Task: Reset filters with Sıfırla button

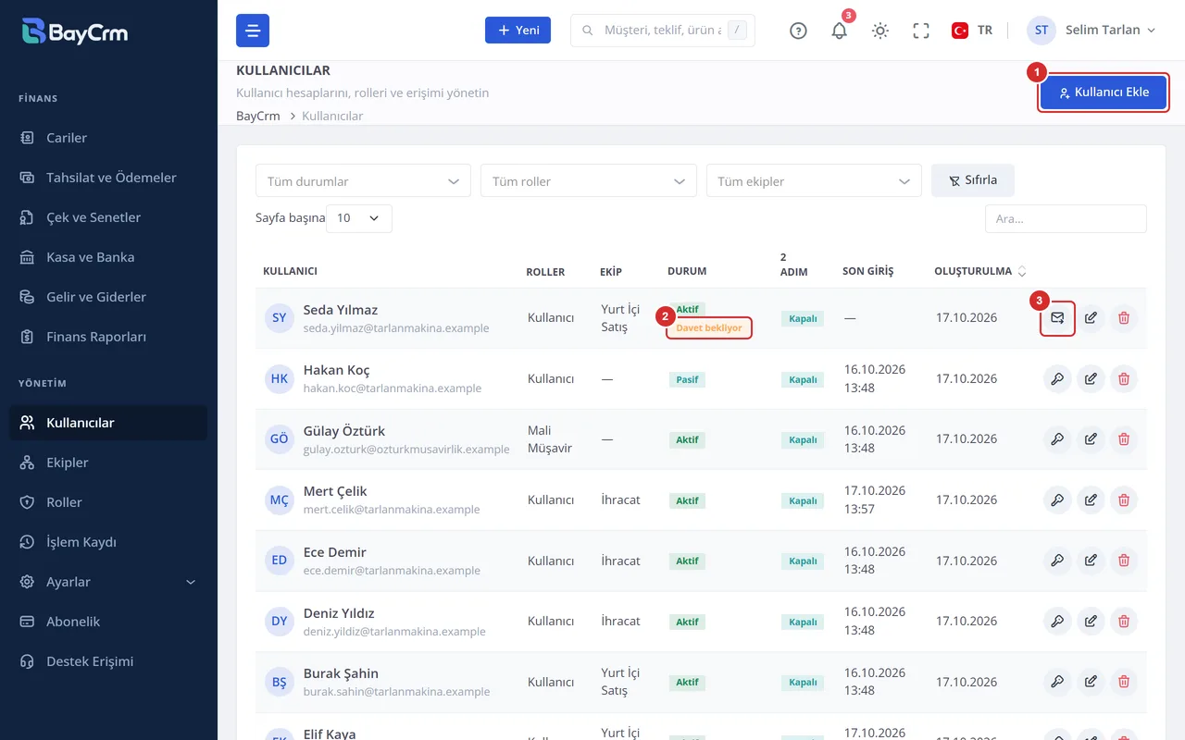Action: [973, 180]
